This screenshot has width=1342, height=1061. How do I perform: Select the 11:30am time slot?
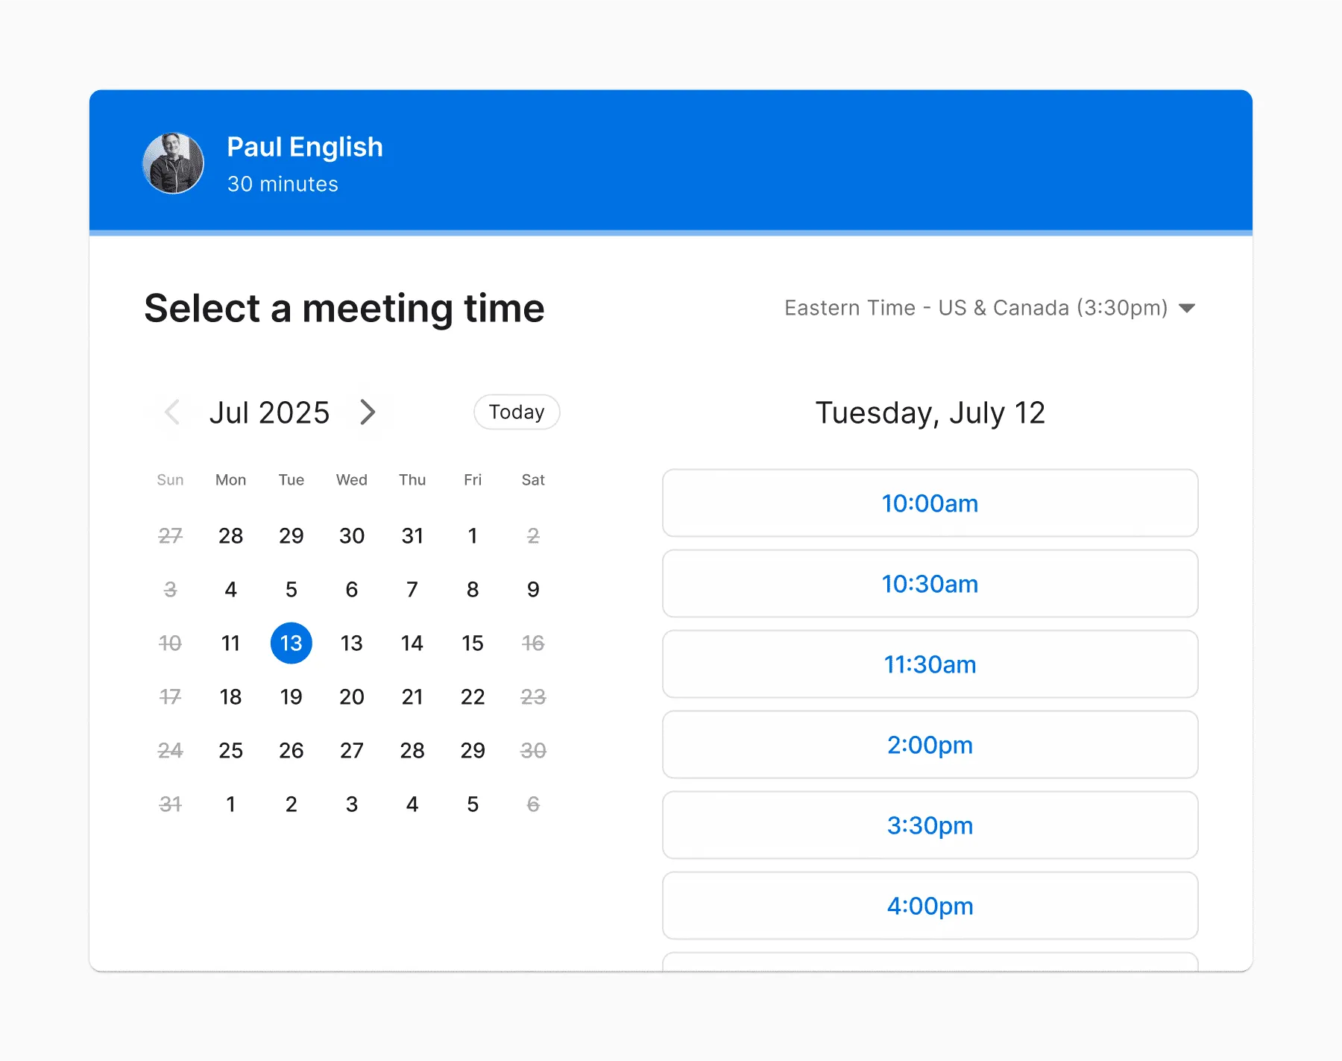click(x=930, y=664)
